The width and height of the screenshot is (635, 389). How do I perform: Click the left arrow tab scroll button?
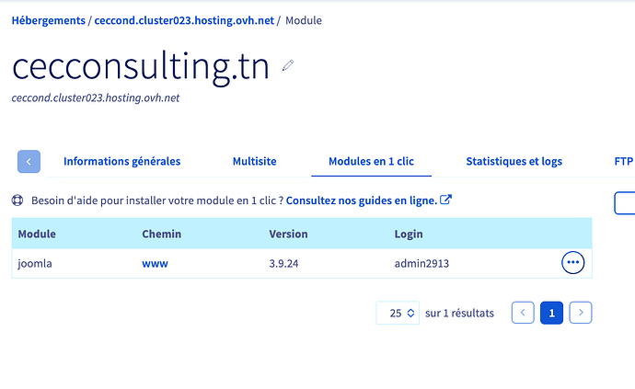tap(29, 162)
